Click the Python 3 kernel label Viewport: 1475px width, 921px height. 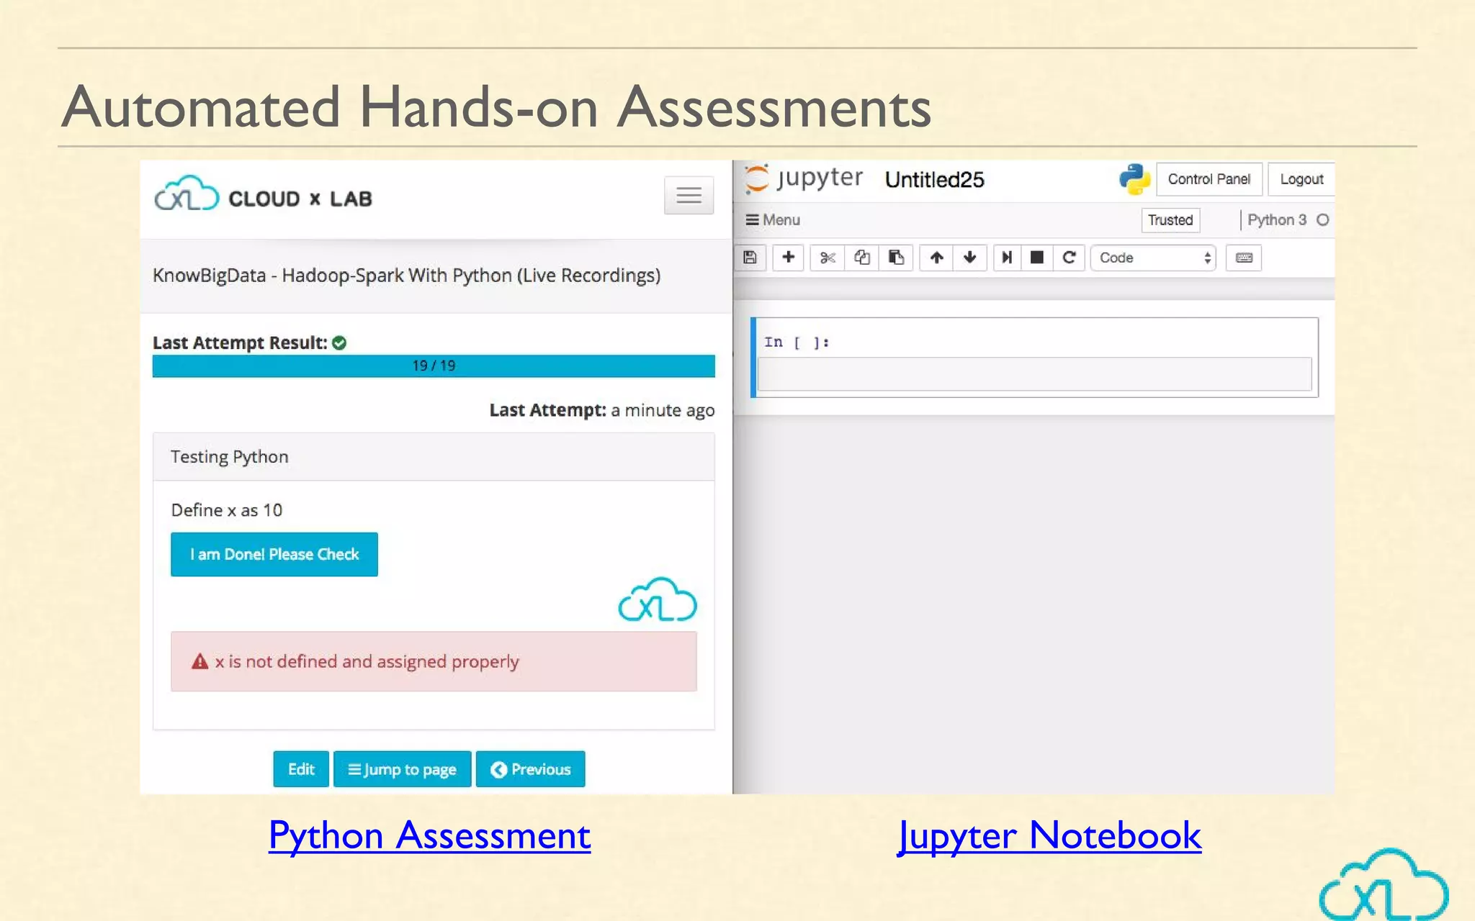pyautogui.click(x=1277, y=220)
